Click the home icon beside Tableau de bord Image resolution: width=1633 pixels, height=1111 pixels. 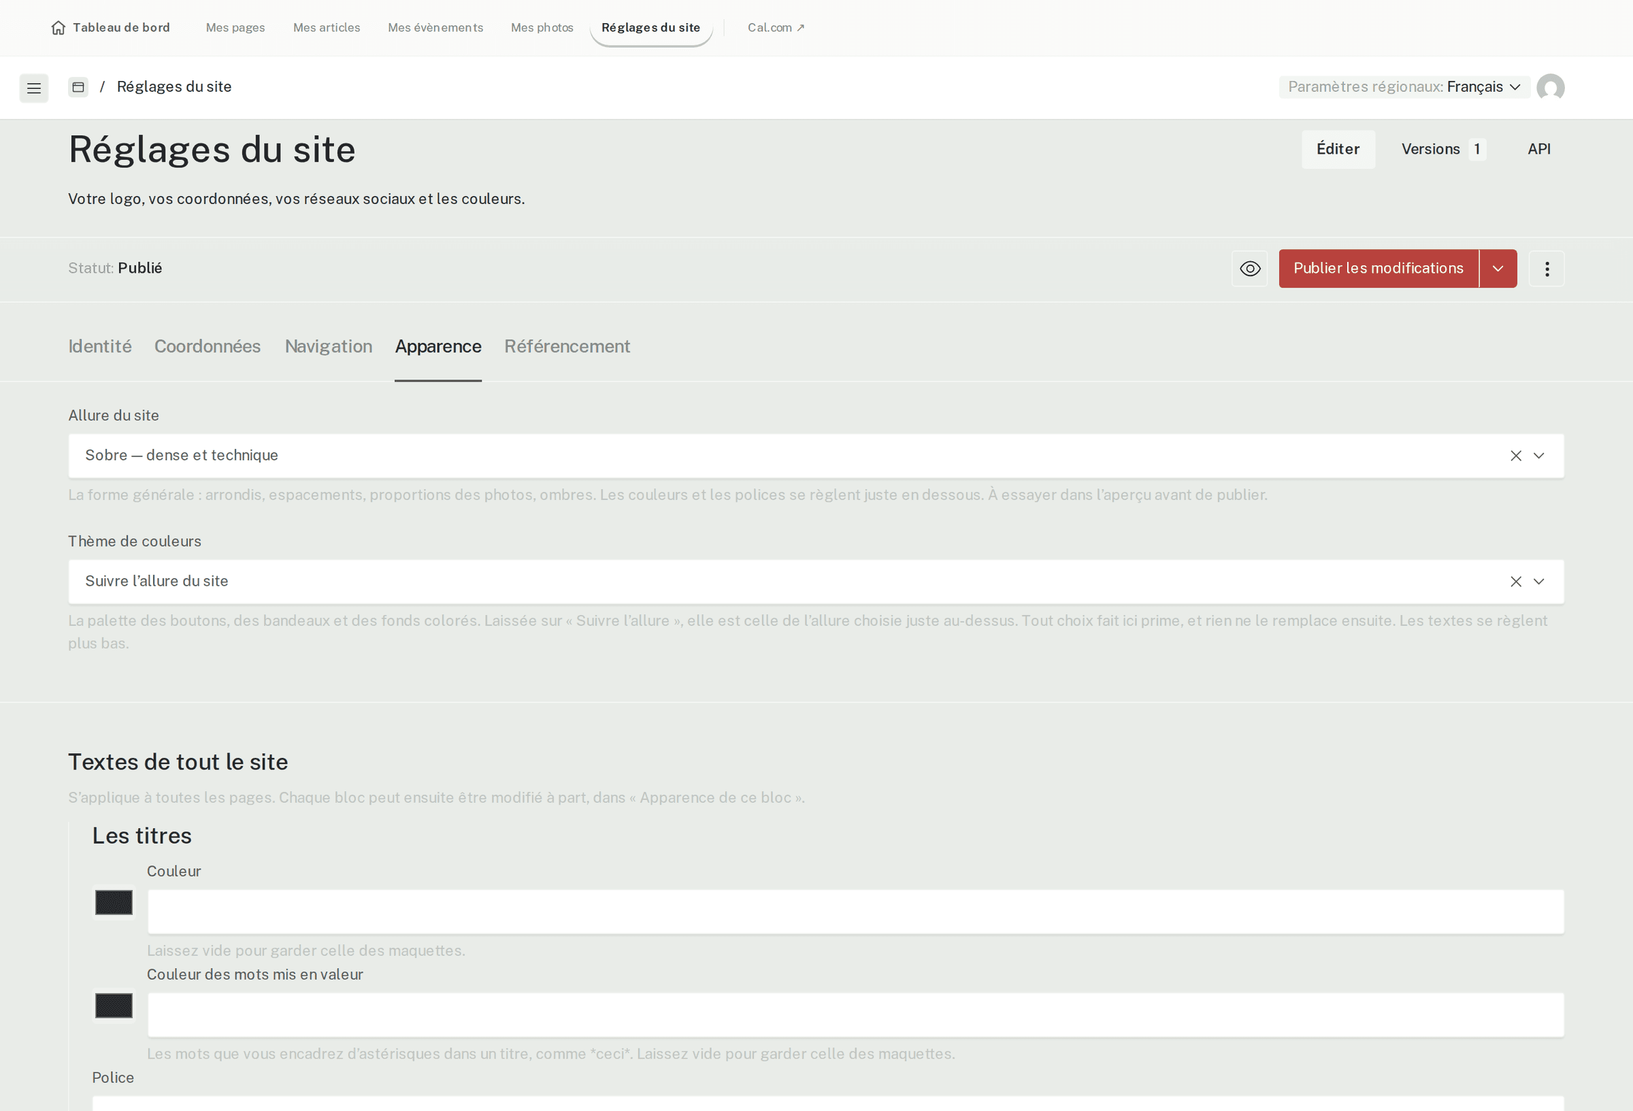point(59,27)
